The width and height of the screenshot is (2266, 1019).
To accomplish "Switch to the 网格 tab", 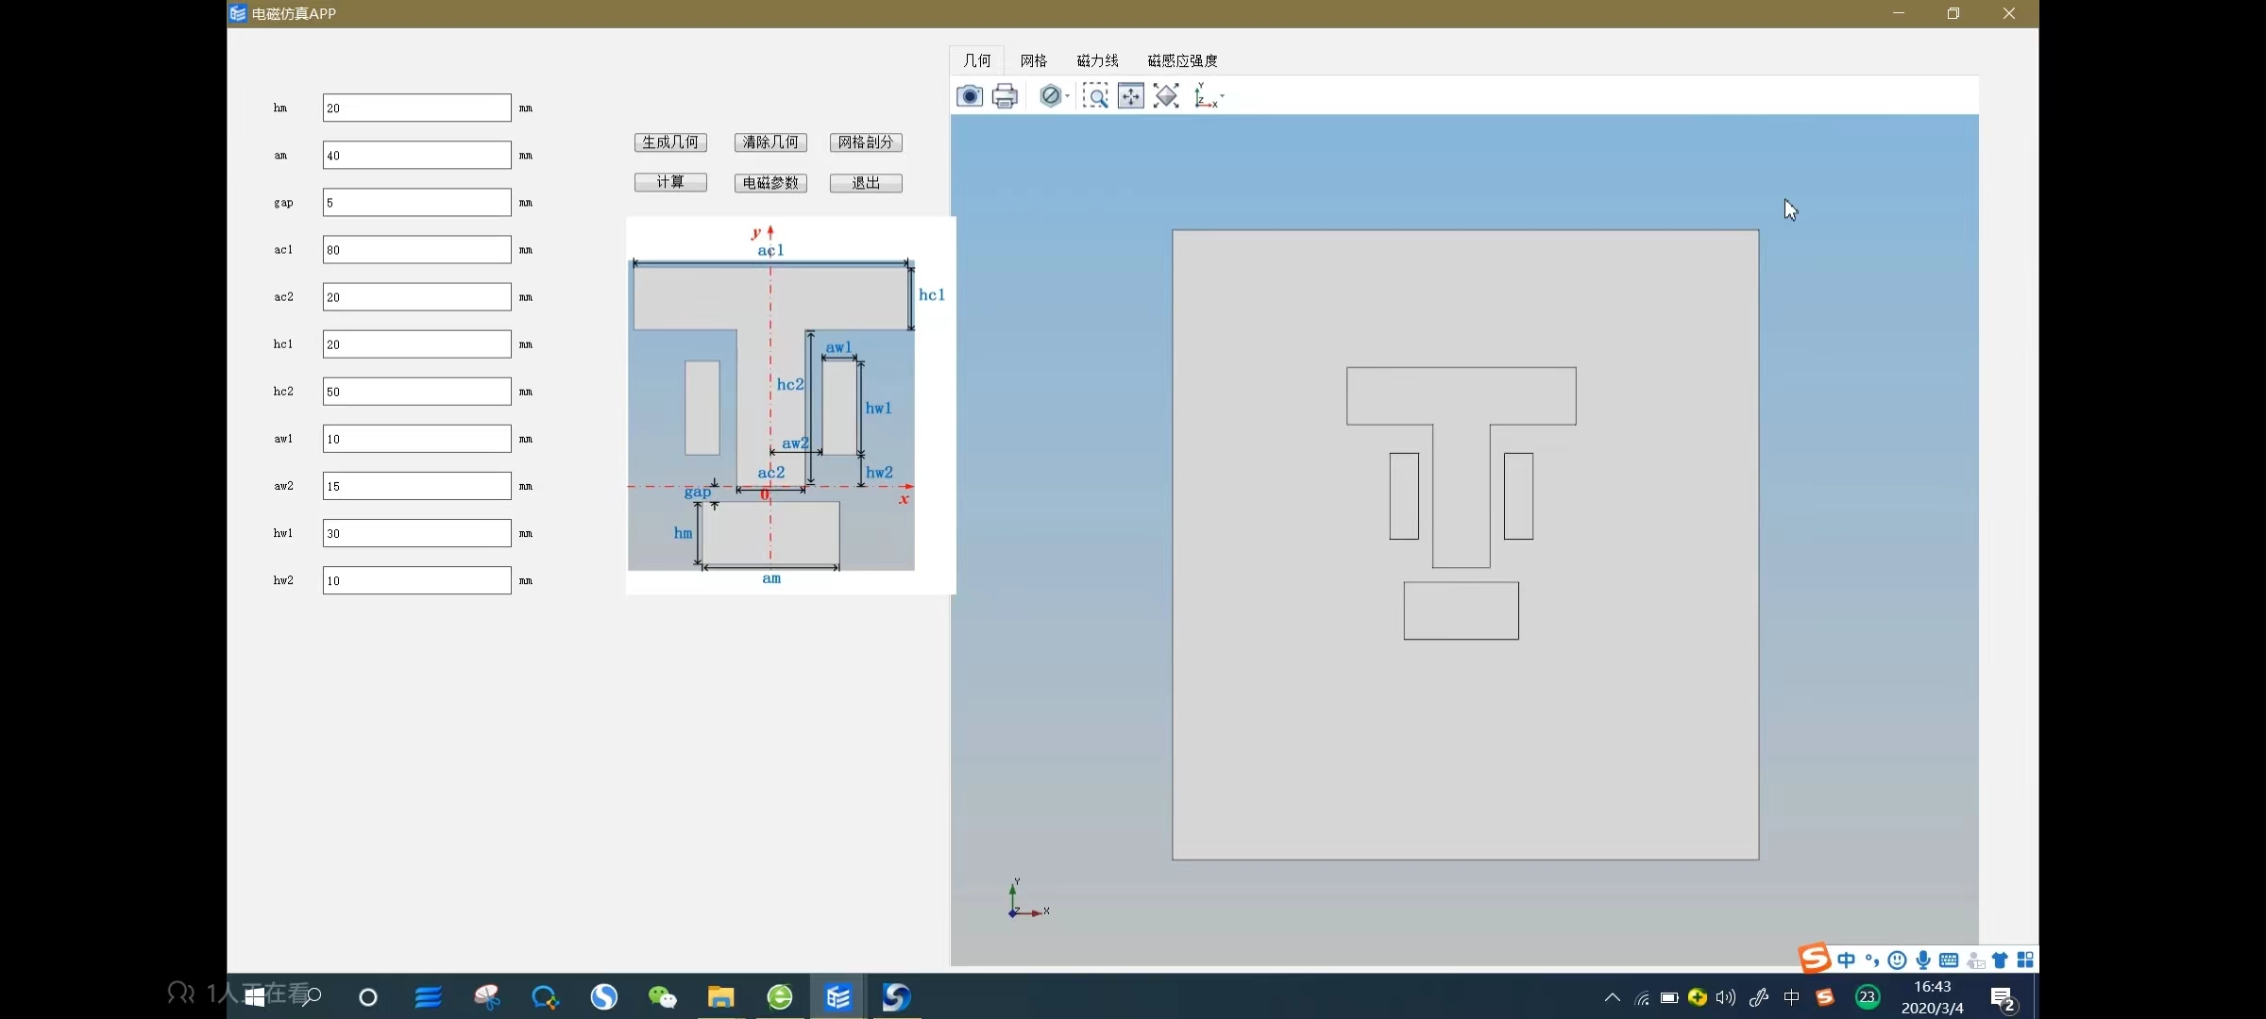I will coord(1033,60).
